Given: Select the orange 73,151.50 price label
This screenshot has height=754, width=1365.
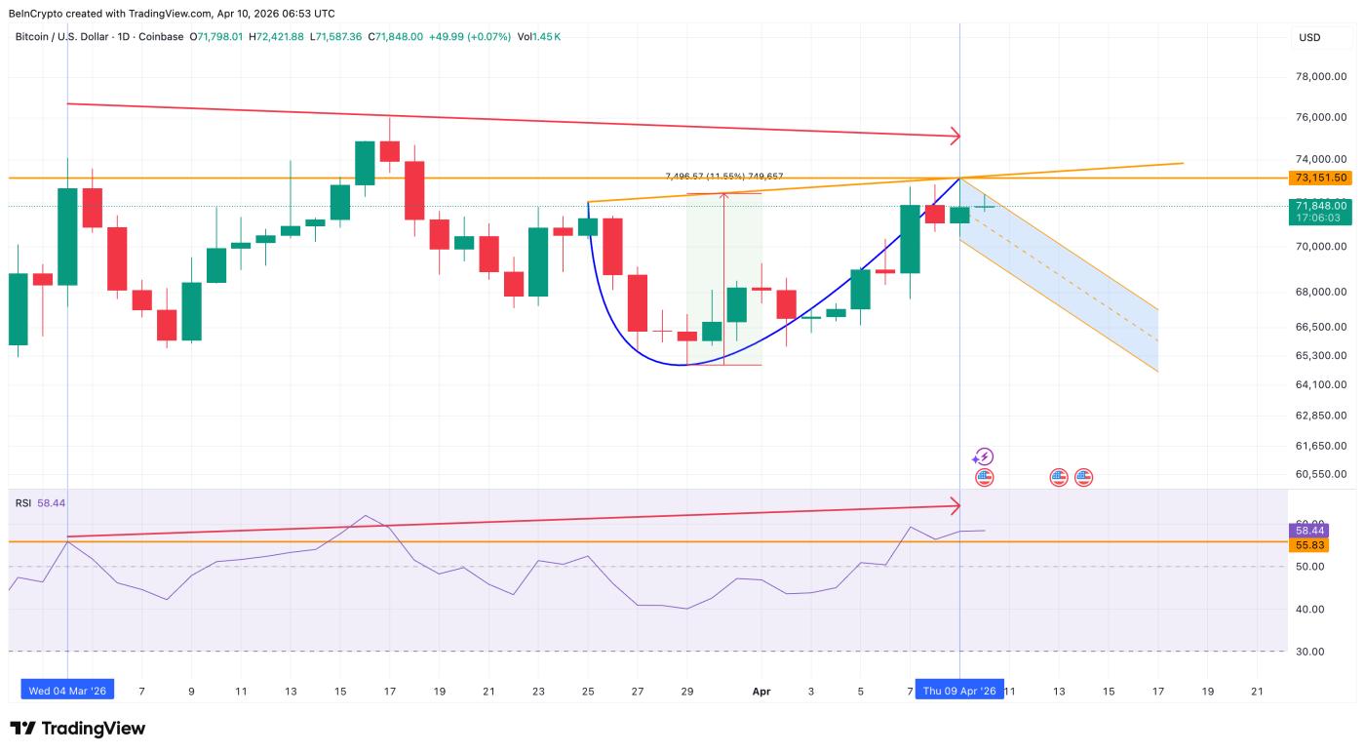Looking at the screenshot, I should [x=1321, y=178].
